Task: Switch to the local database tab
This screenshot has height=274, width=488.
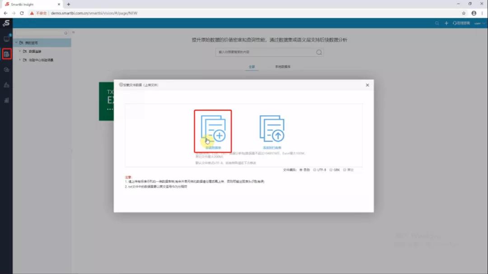Action: 282,66
